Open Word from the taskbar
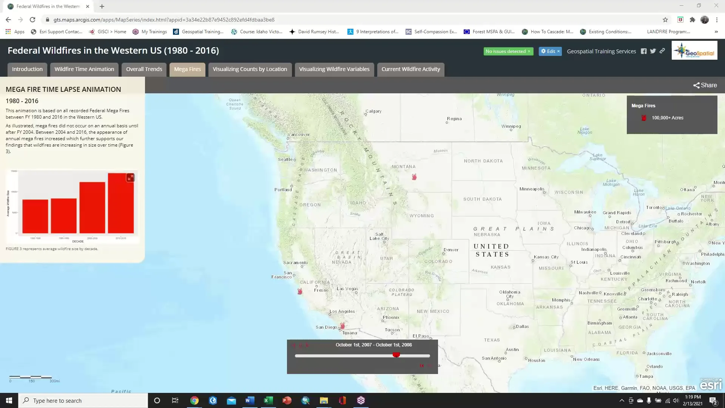The image size is (725, 408). 250,400
